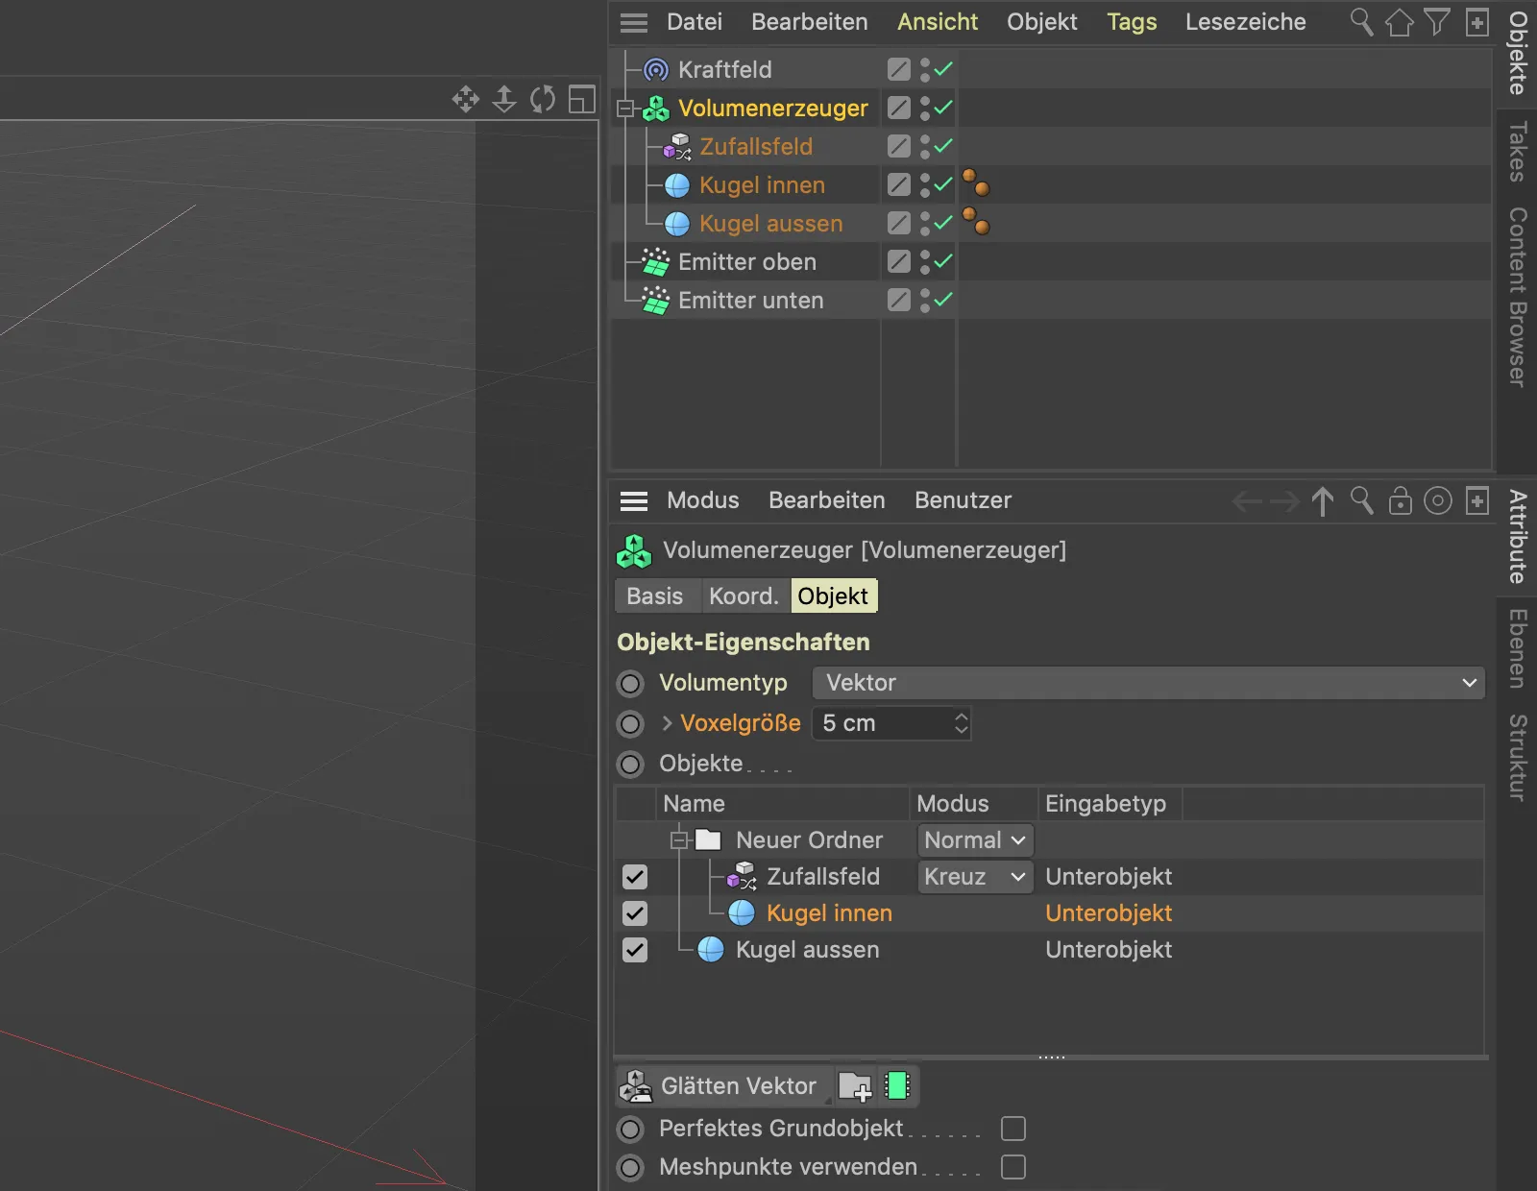Uncheck the Kugel innen list checkbox

coord(635,913)
